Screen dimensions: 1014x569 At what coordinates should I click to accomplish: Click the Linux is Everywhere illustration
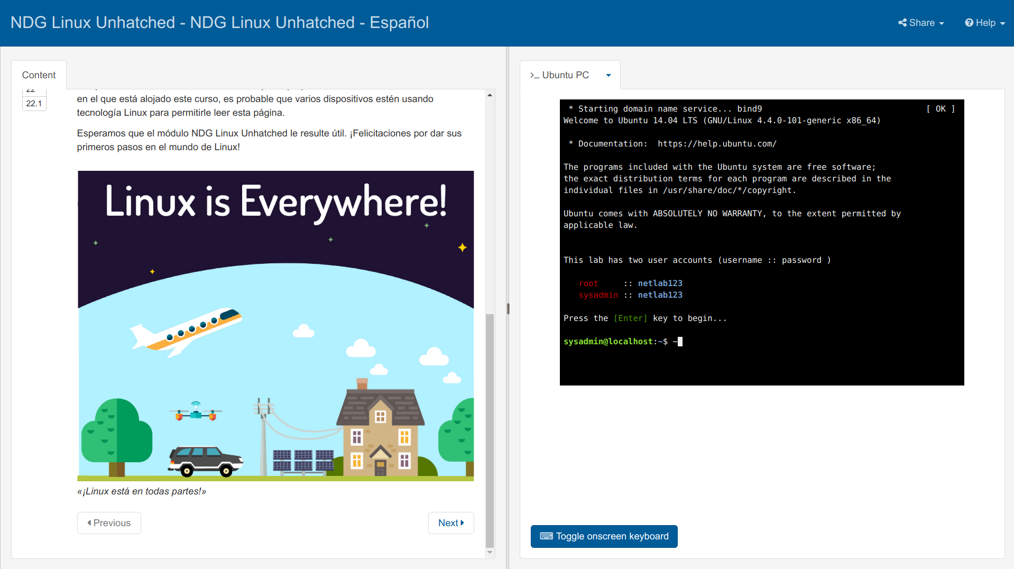(x=275, y=326)
